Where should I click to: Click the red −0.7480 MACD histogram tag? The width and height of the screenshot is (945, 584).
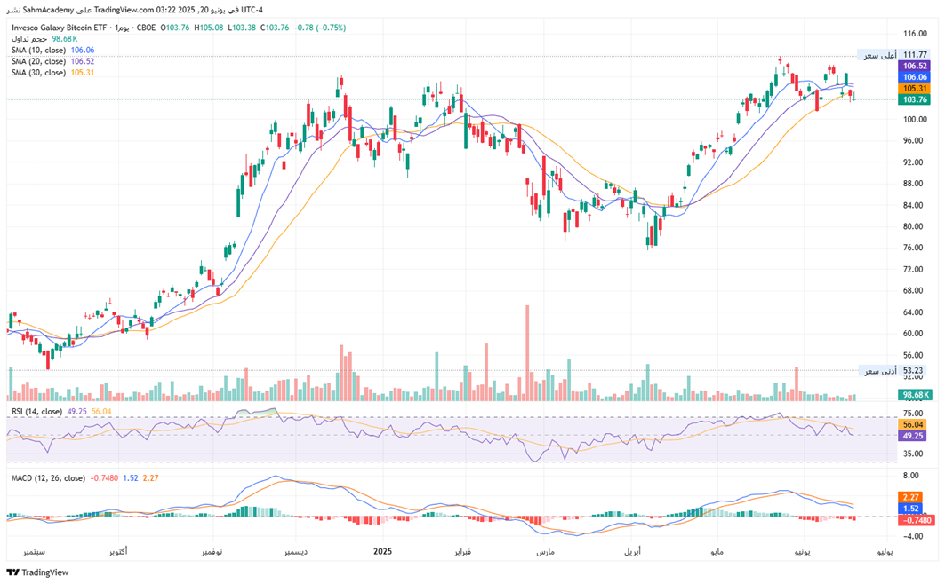pos(916,520)
